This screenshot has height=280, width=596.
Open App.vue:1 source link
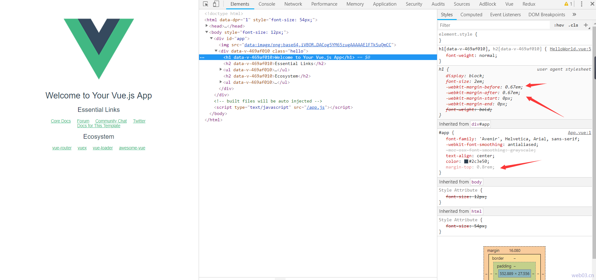click(579, 132)
